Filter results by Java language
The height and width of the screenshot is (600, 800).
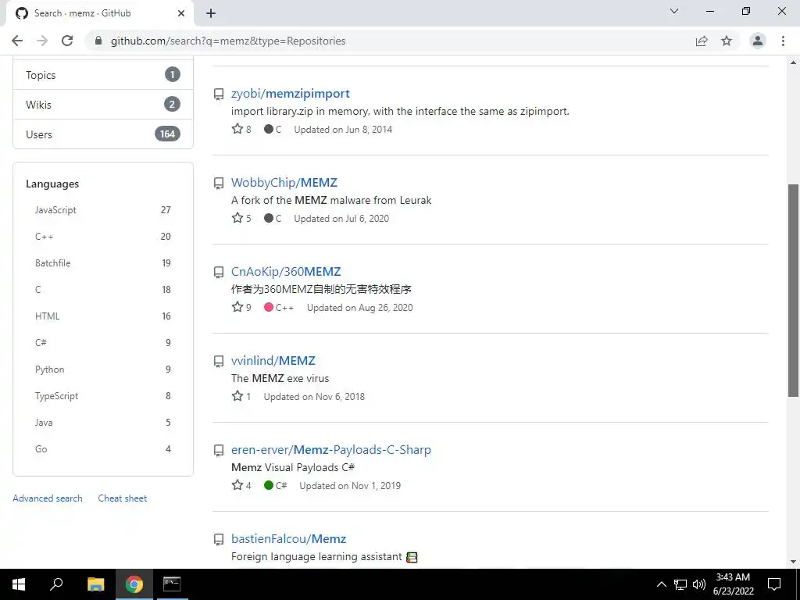pyautogui.click(x=103, y=422)
